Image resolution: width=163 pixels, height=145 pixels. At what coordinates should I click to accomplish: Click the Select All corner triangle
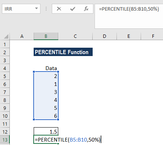click(6, 36)
